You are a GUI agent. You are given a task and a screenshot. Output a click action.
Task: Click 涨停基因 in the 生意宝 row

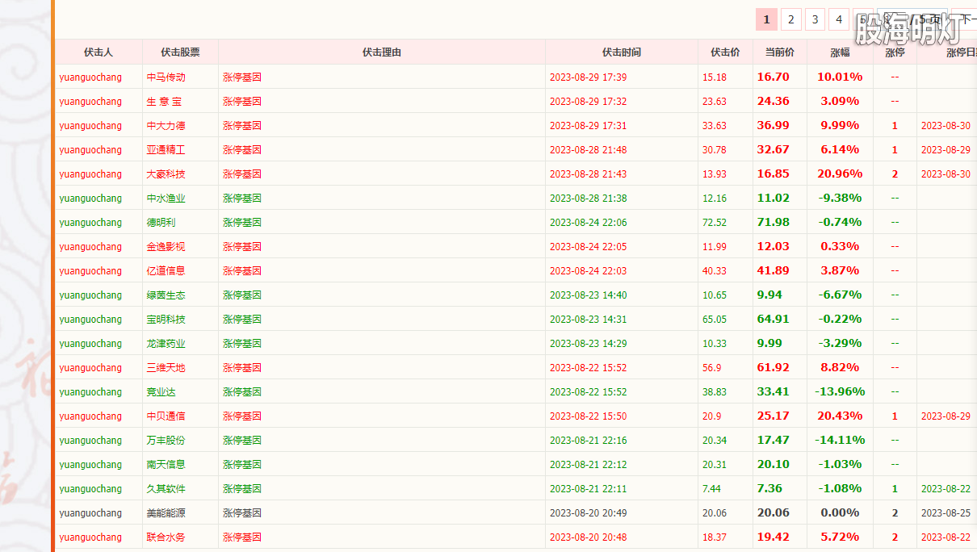pos(242,102)
